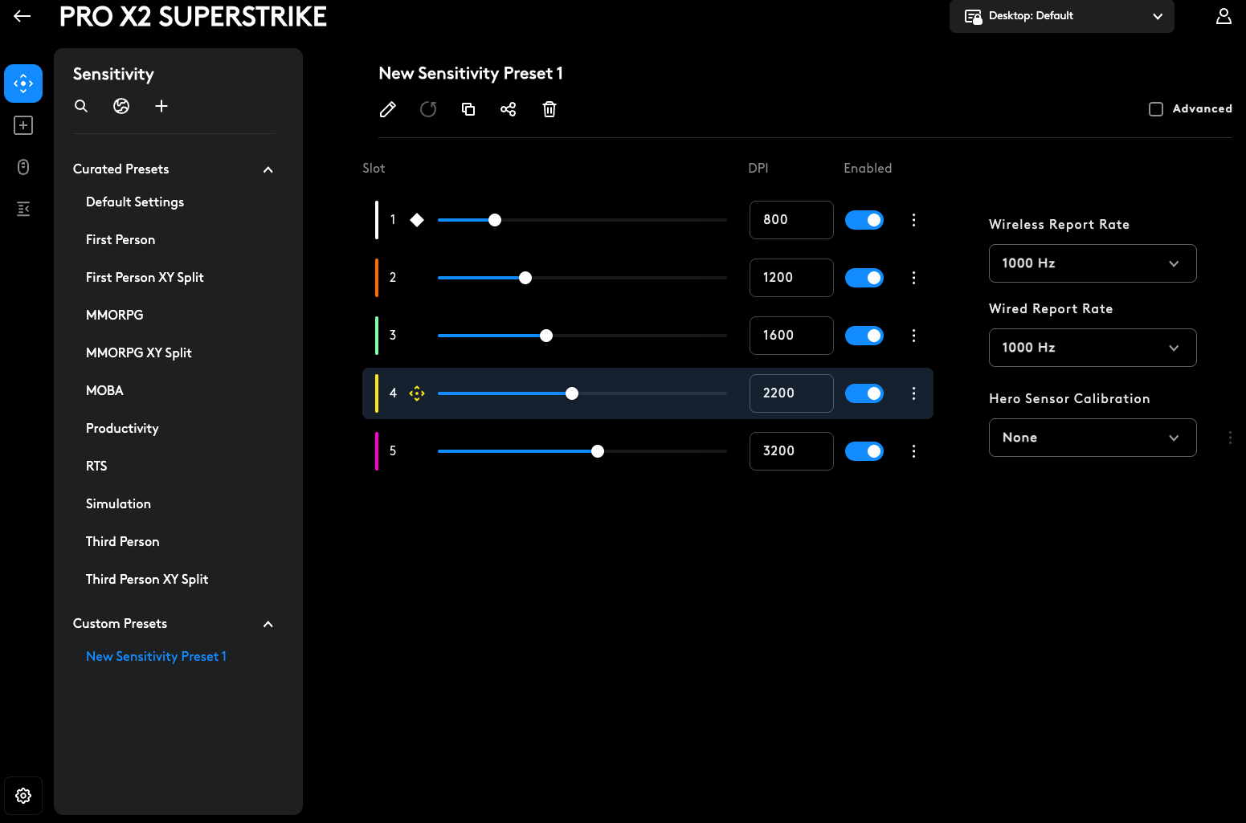Select the First Person XY Split preset
This screenshot has width=1246, height=823.
click(x=145, y=277)
